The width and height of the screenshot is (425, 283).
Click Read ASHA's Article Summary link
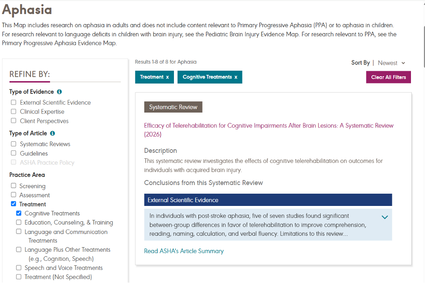(x=184, y=251)
